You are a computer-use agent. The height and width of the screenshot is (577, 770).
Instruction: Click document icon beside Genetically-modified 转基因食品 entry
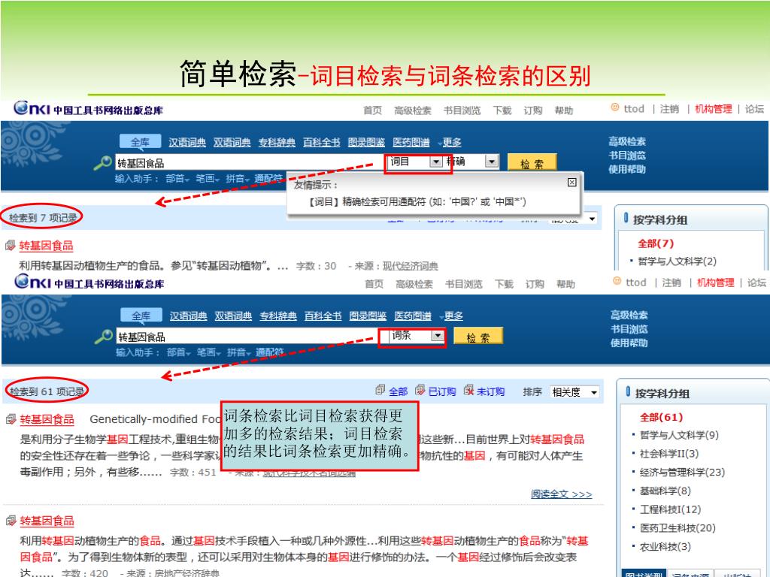[x=11, y=419]
